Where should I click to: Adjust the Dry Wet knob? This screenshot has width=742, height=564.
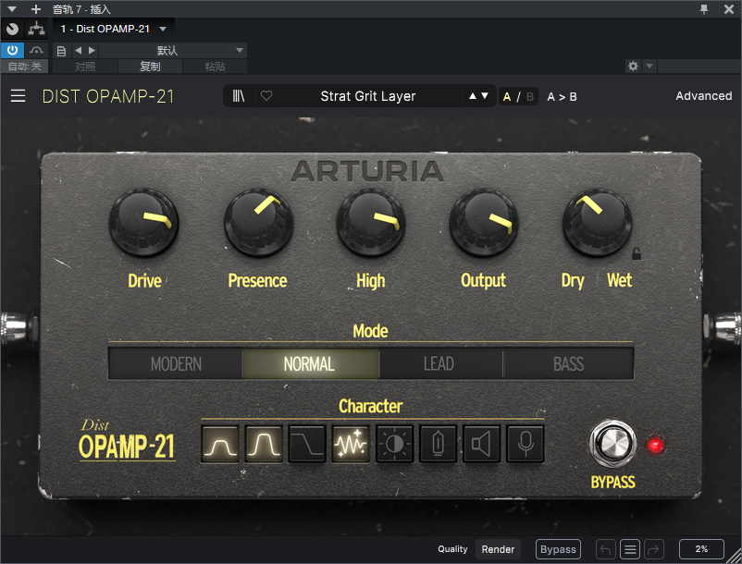(597, 223)
